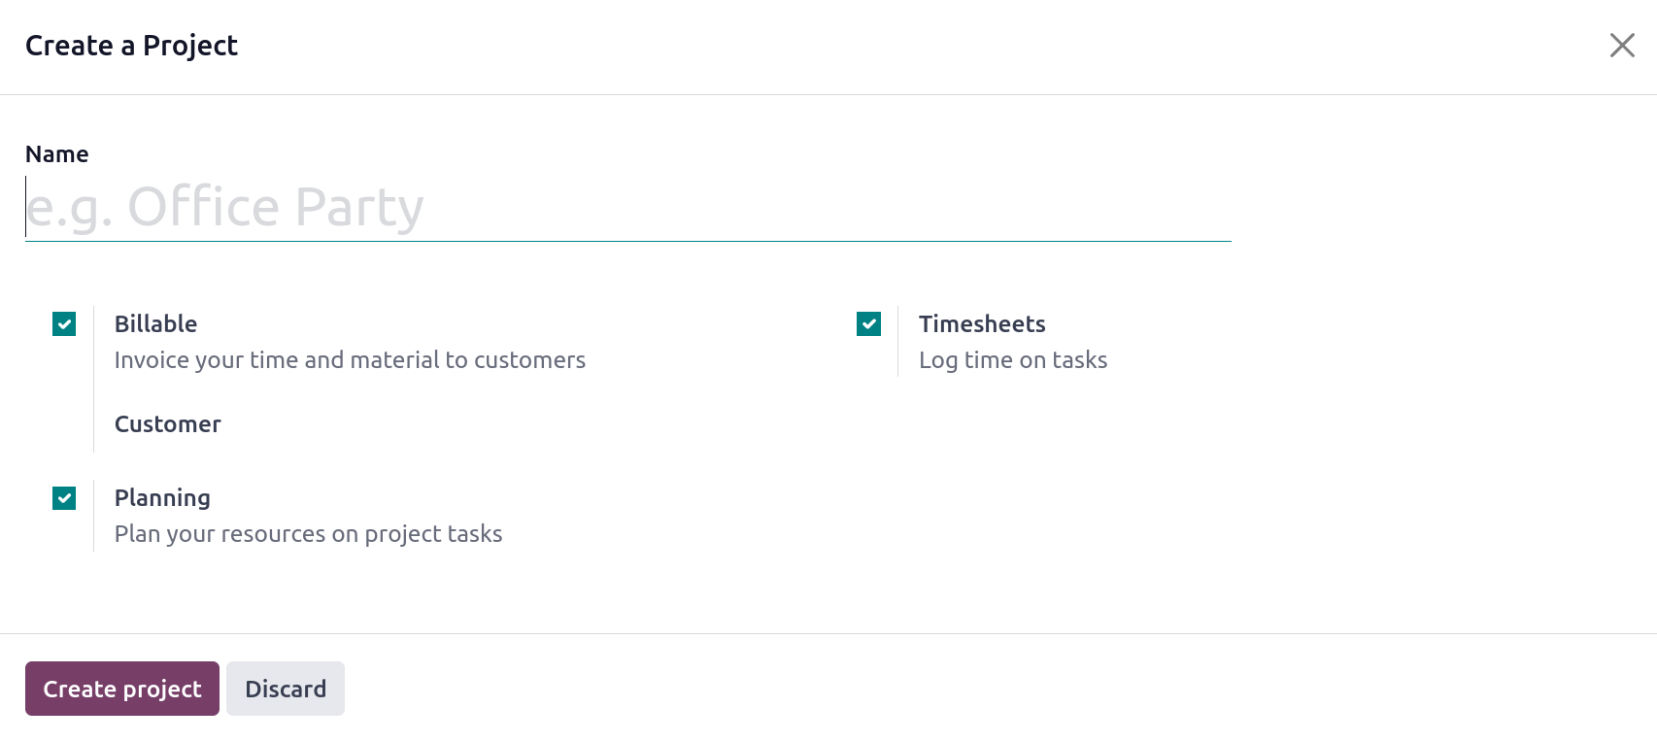Discard the new project form
1657x741 pixels.
pos(286,689)
